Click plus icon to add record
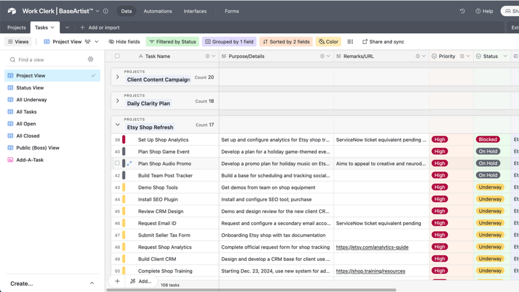519x292 pixels. (117, 281)
